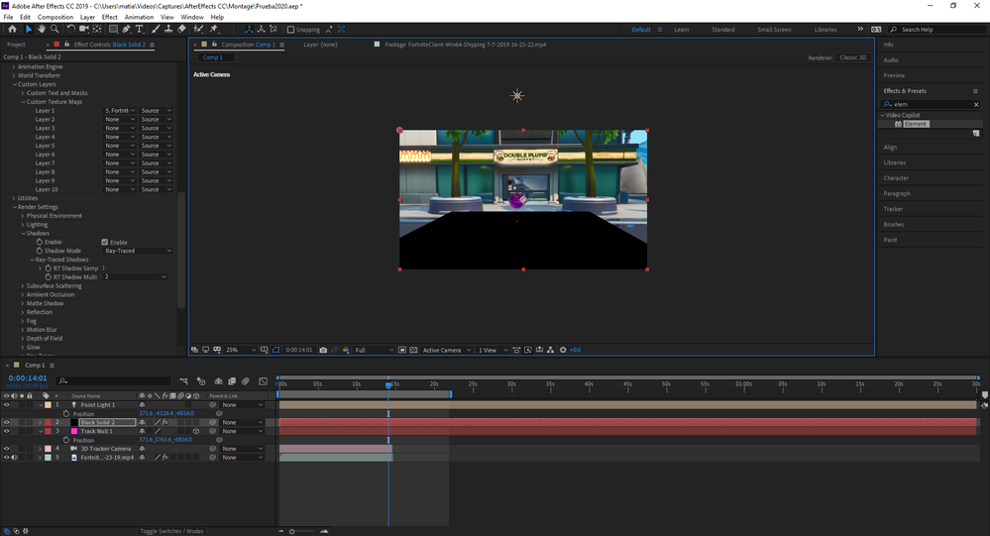
Task: Select the Rotation tool
Action: (70, 29)
